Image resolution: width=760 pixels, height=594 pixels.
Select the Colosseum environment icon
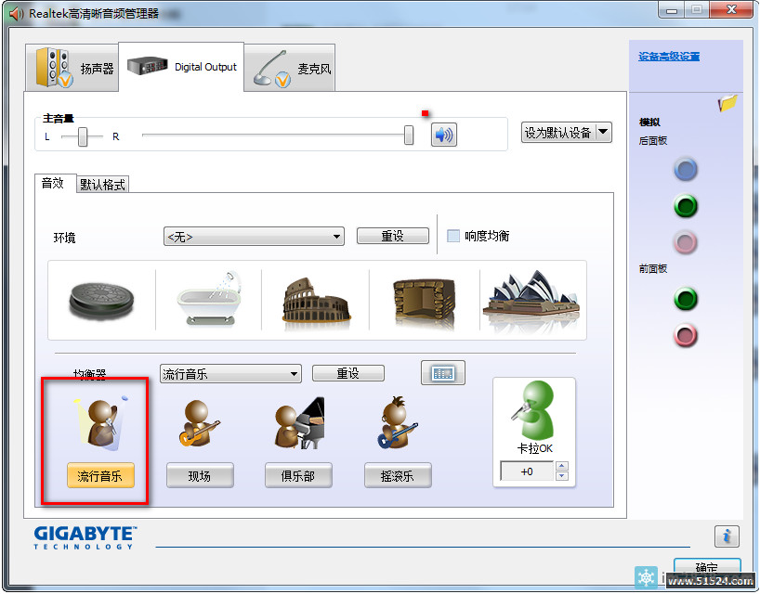pos(316,296)
